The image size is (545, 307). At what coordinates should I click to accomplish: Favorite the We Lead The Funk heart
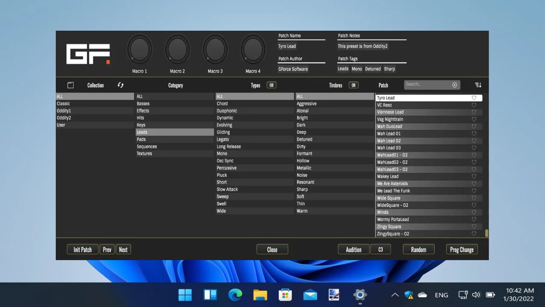(x=474, y=191)
